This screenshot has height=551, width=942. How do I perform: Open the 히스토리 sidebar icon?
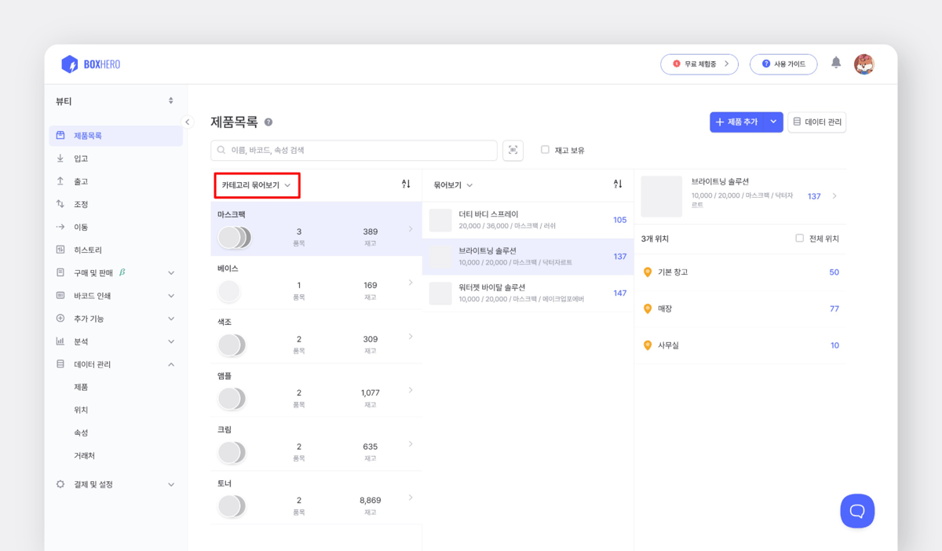click(60, 249)
